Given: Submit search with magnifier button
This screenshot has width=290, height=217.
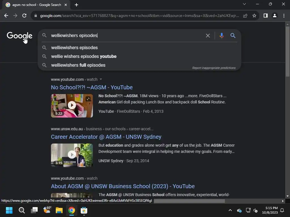Looking at the screenshot, I should pyautogui.click(x=233, y=35).
